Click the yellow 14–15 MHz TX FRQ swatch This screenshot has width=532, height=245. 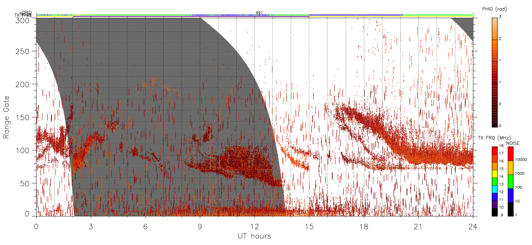pos(494,173)
